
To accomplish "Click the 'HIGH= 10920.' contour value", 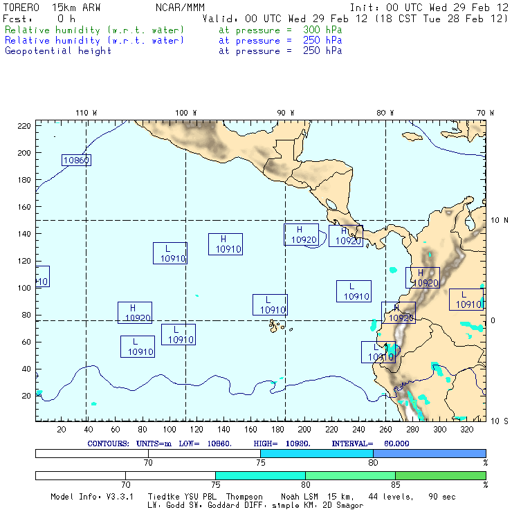I will 282,444.
